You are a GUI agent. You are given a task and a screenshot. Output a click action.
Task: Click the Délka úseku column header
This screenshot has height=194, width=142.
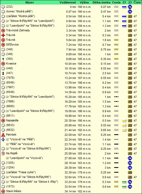coord(102,2)
